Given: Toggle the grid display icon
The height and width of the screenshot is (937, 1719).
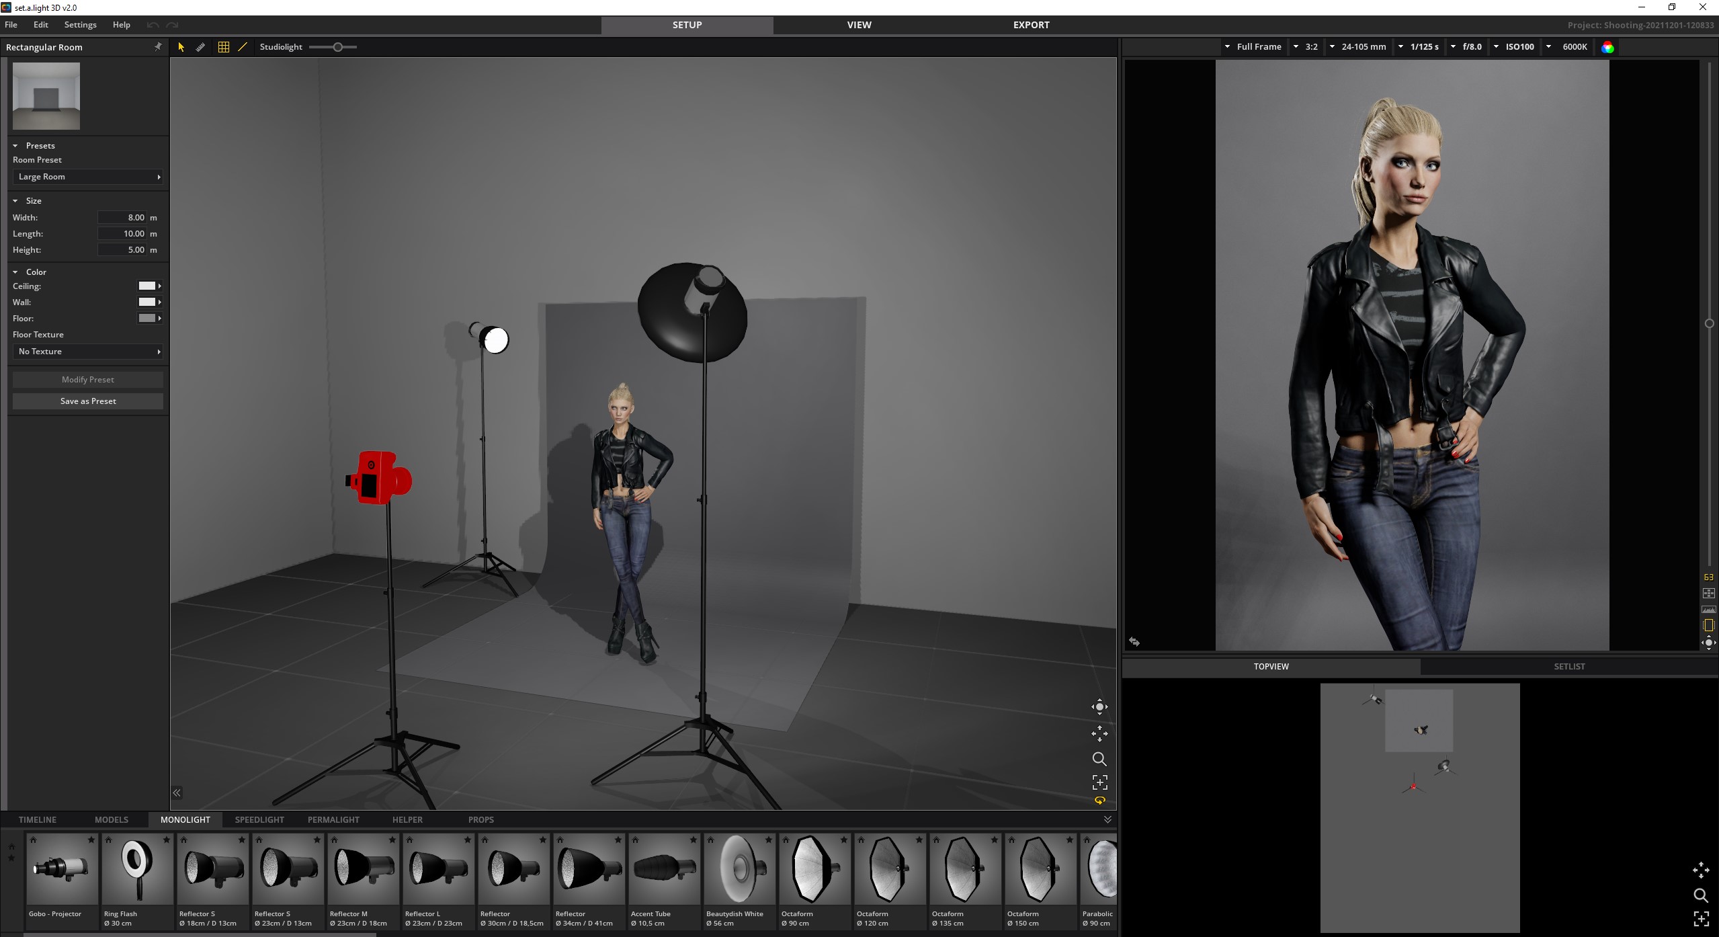Looking at the screenshot, I should click(224, 47).
